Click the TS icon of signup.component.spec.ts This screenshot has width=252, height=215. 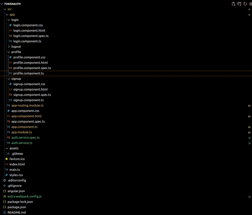point(10,95)
